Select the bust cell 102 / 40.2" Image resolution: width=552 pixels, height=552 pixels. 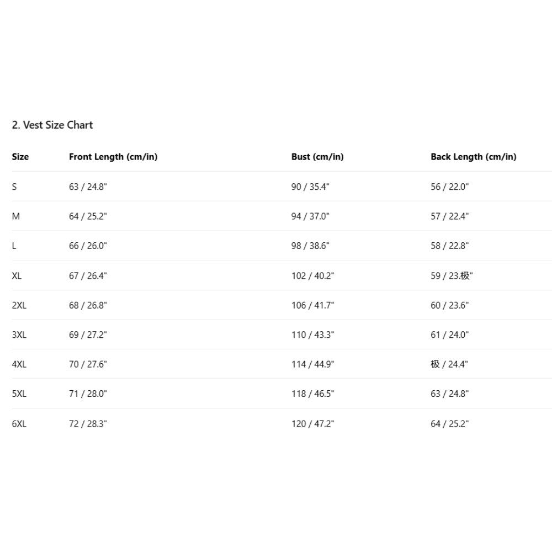313,275
